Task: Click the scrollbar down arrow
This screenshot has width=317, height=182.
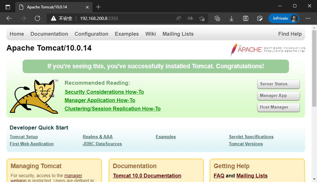Action: coord(314,179)
